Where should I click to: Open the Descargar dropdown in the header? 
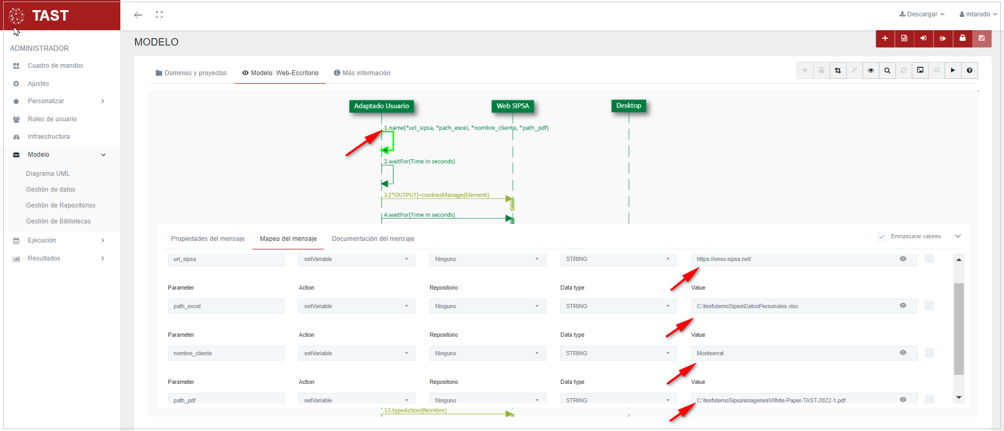(x=922, y=14)
